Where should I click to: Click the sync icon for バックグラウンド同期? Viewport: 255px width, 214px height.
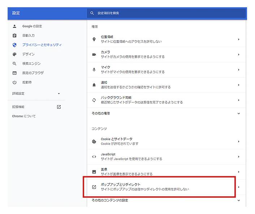(x=94, y=100)
